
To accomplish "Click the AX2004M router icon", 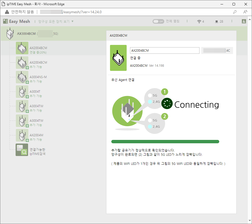I will click(x=22, y=135).
